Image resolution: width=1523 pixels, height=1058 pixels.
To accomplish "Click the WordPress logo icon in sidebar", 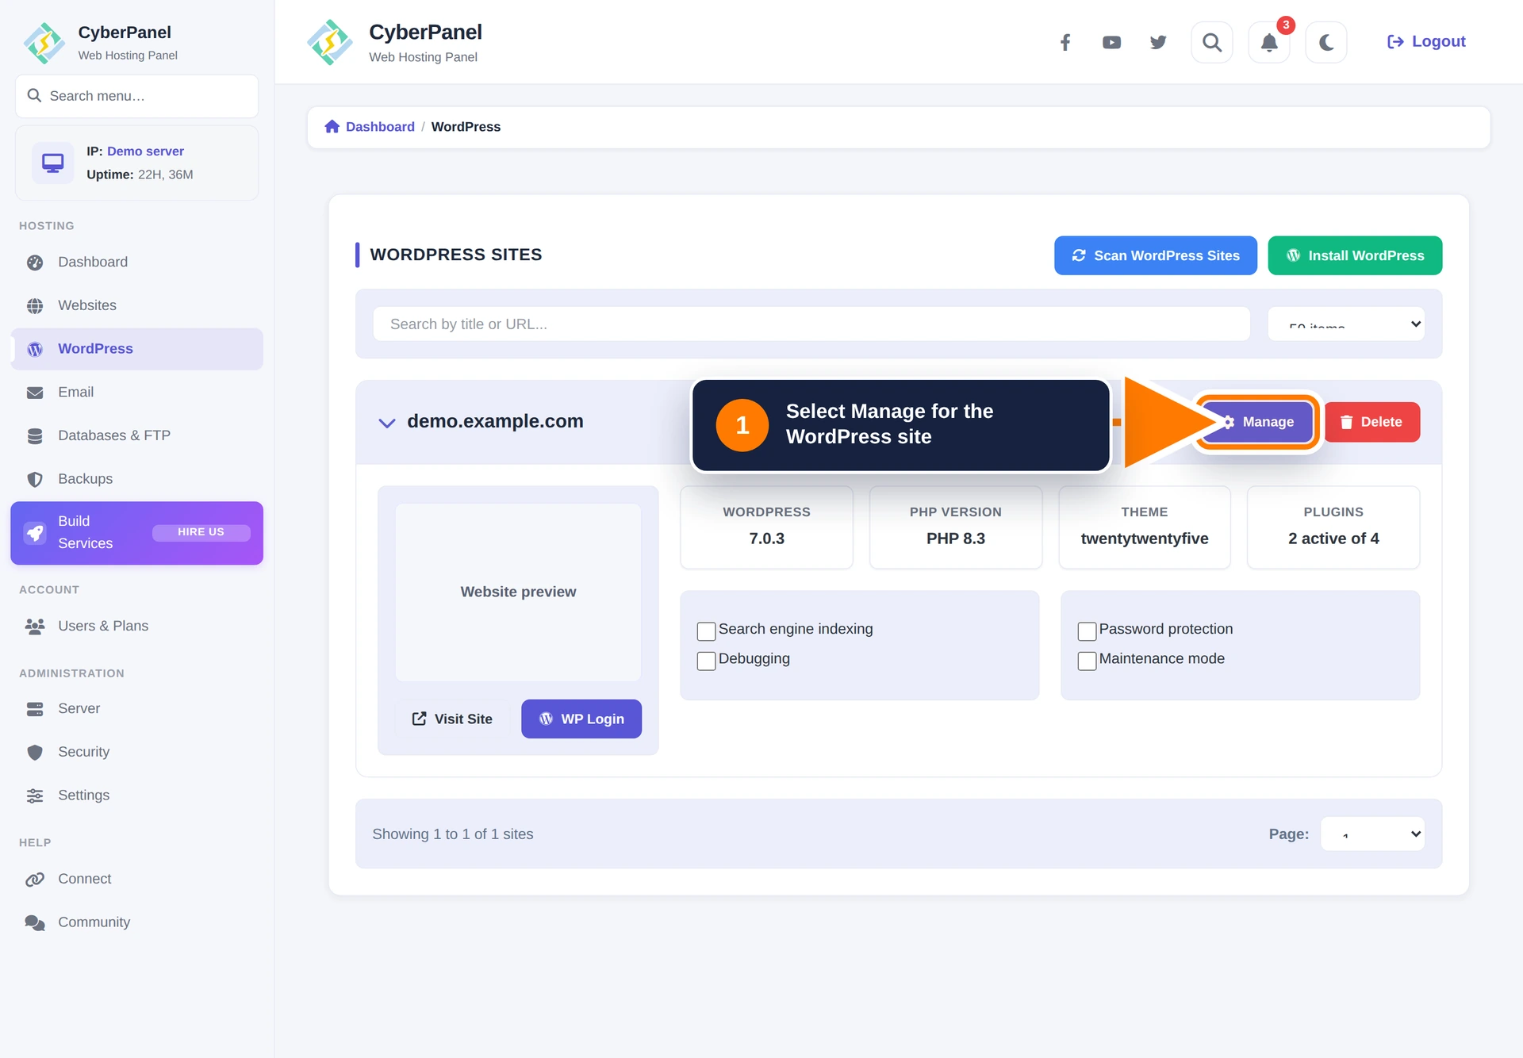I will tap(35, 349).
